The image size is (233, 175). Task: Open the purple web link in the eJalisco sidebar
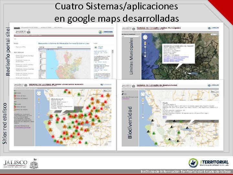pos(22,128)
